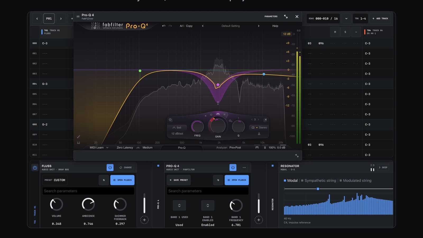Open the Bell filter shape dropdown
Screen dimensions: 423x238
coord(177,127)
